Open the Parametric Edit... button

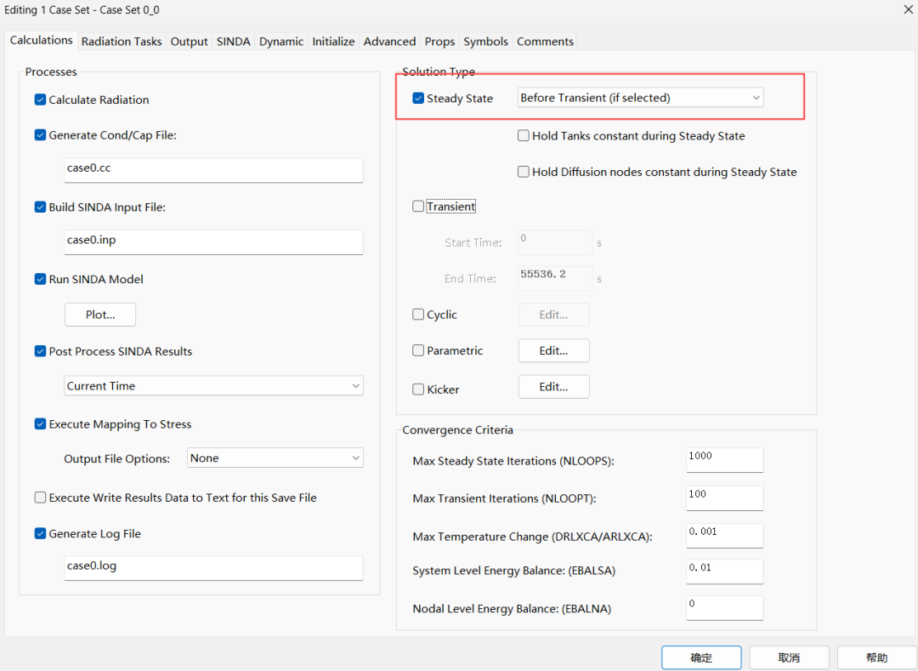pos(553,350)
